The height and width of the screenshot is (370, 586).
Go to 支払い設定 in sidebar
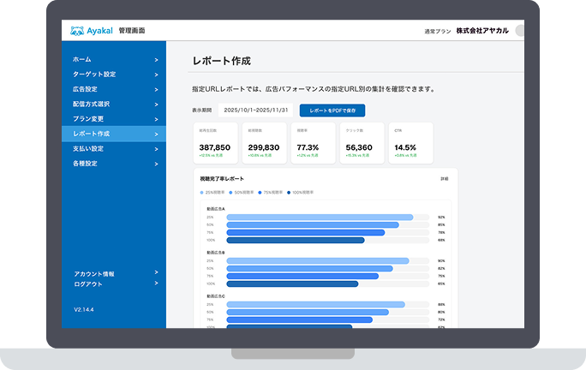[88, 148]
